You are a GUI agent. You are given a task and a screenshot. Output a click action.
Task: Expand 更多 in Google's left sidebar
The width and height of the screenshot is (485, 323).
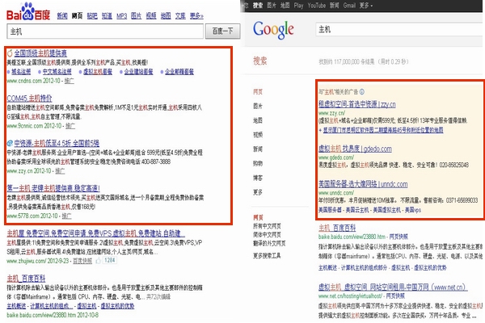[259, 193]
